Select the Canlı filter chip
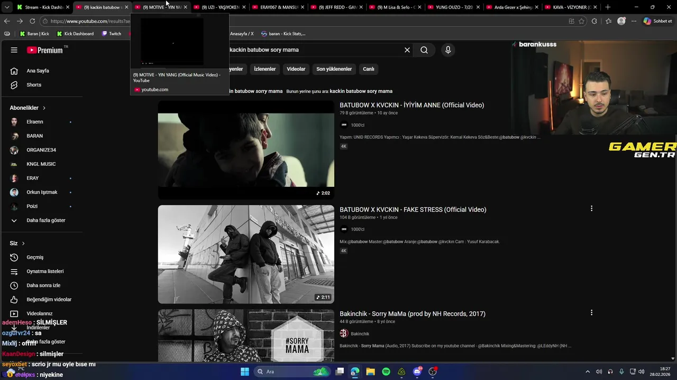677x380 pixels. coord(369,69)
